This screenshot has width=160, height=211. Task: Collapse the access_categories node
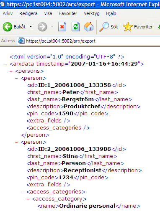pos(22,192)
